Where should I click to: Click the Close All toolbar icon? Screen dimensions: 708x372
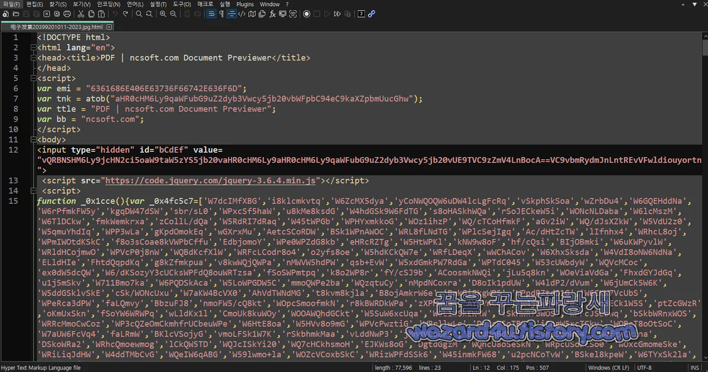(x=56, y=14)
